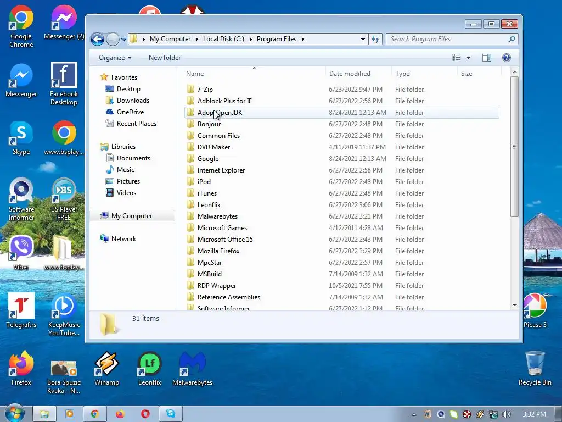Expand arrow after My Computer breadcrumb

coord(197,39)
